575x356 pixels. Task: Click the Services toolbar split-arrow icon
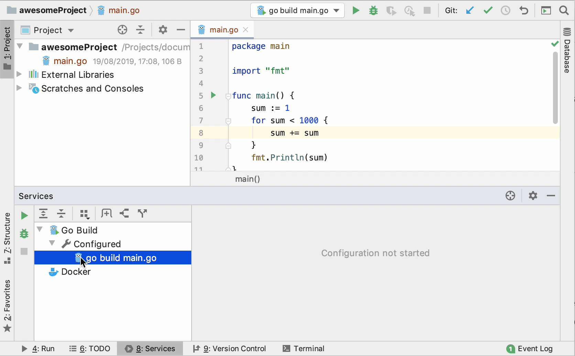142,213
